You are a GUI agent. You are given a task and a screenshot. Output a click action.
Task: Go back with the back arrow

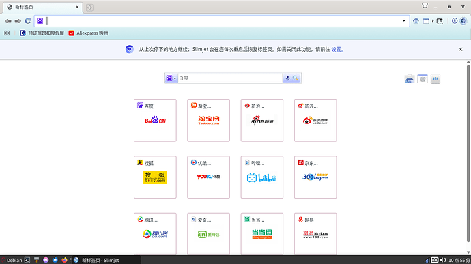(x=8, y=21)
